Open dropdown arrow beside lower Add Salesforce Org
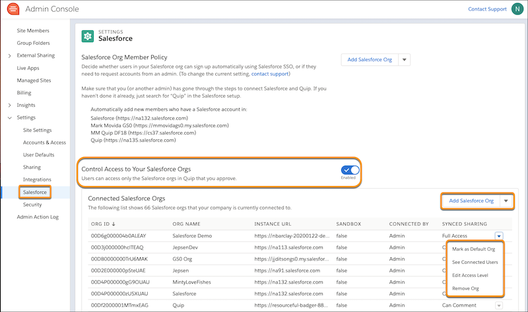The image size is (528, 312). click(x=506, y=201)
